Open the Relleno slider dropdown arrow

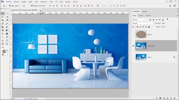167,27
